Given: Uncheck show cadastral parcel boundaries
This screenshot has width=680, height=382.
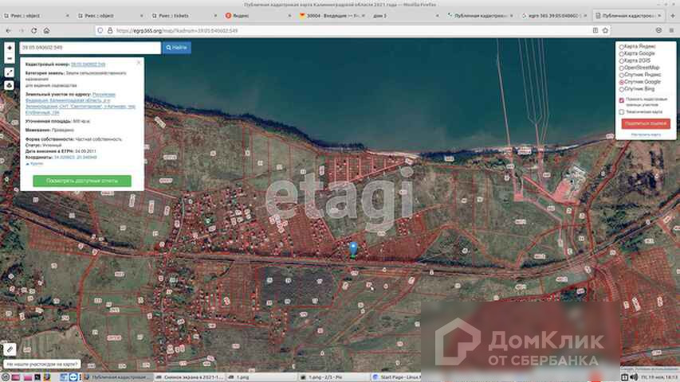Looking at the screenshot, I should click(x=622, y=101).
